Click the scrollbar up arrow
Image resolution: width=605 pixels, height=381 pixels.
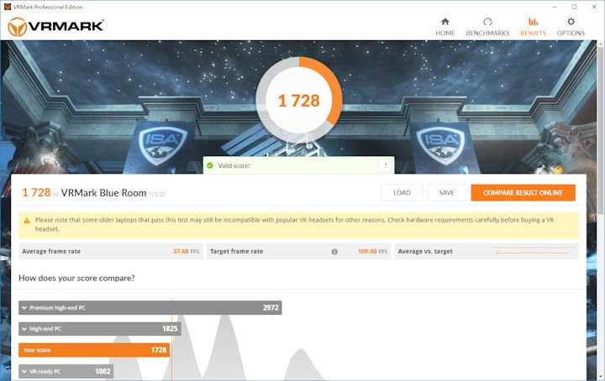tap(601, 44)
